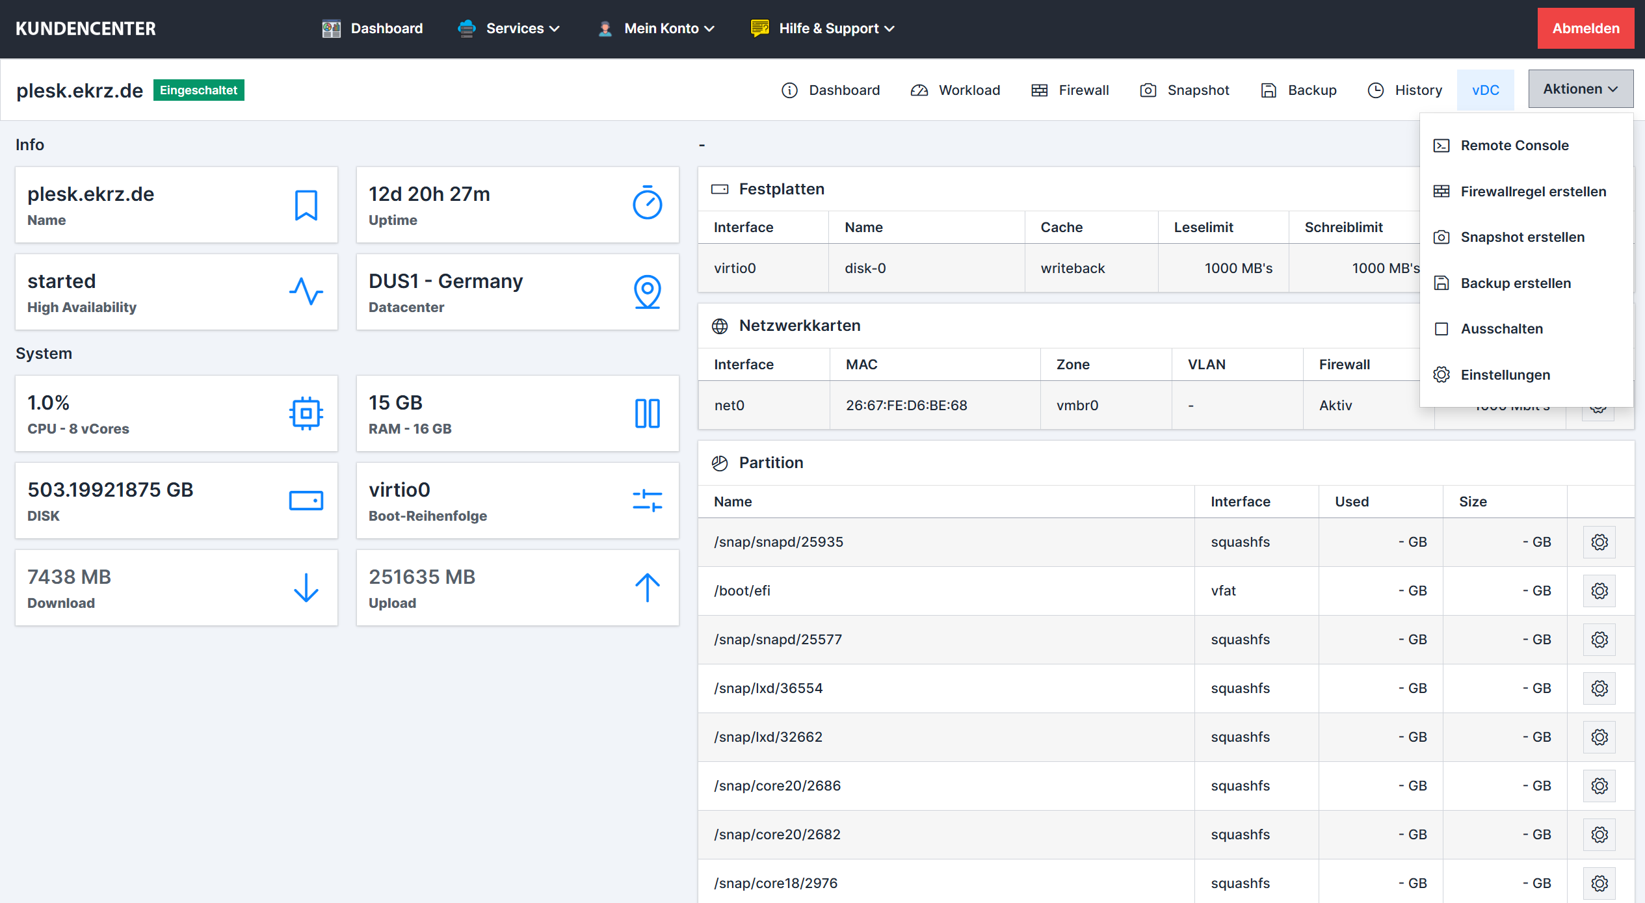
Task: Click the High Availability pulse icon
Action: tap(306, 292)
